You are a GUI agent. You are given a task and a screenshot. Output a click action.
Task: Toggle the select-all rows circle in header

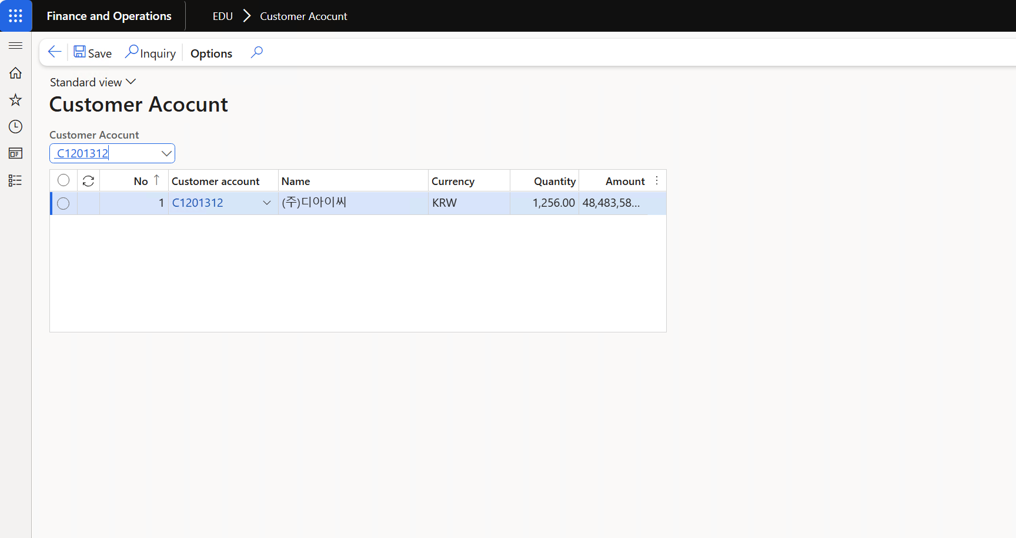(63, 180)
